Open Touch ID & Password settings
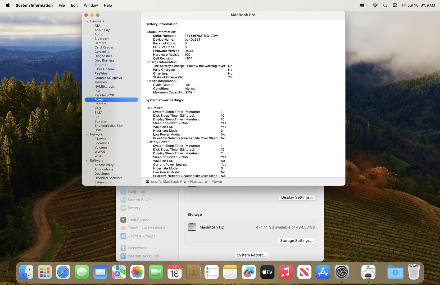The image size is (440, 285). (143, 228)
